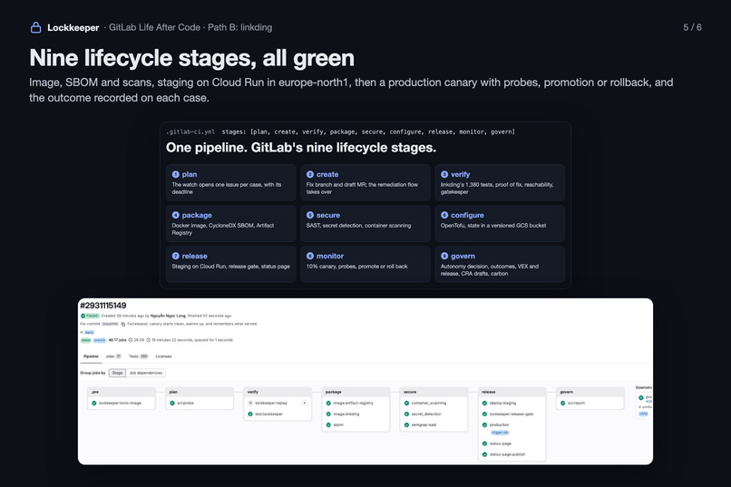
Task: Click the secure stage column header
Action: [434, 392]
